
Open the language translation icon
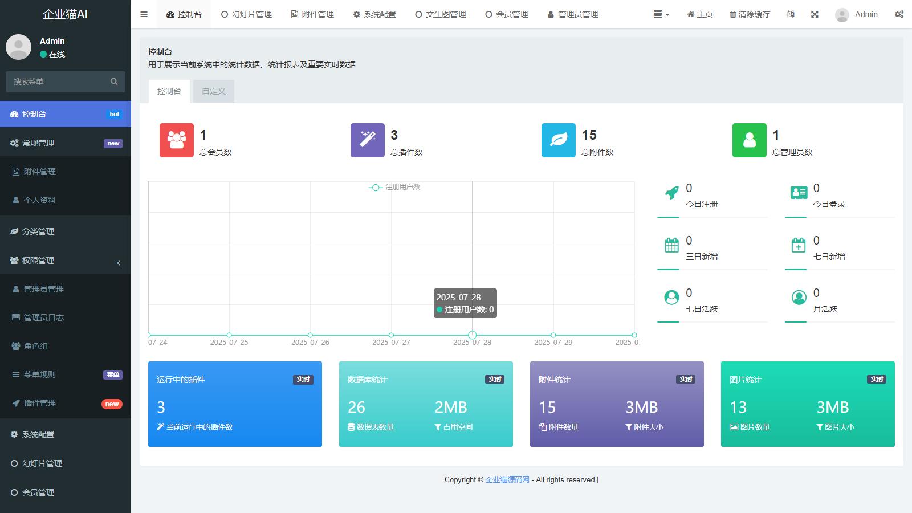point(791,14)
